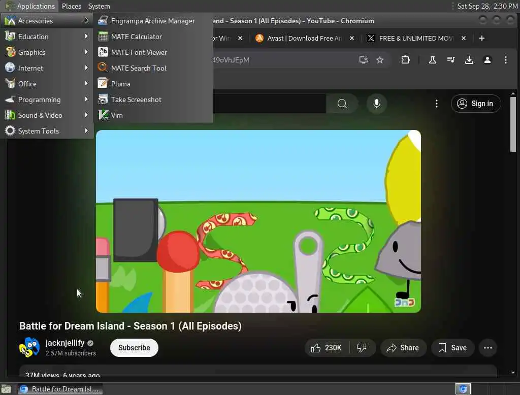The height and width of the screenshot is (395, 520).
Task: Click the Sign in button
Action: coord(476,104)
